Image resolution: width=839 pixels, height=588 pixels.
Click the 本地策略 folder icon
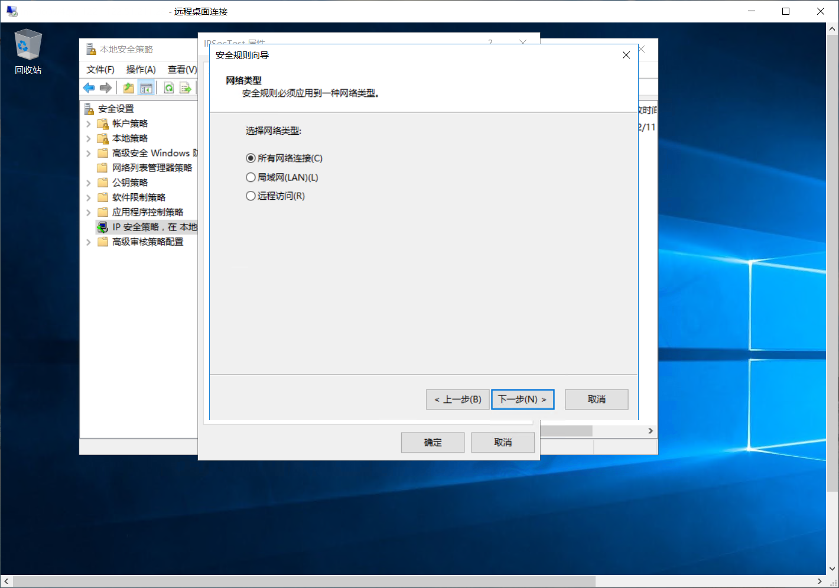click(x=103, y=138)
